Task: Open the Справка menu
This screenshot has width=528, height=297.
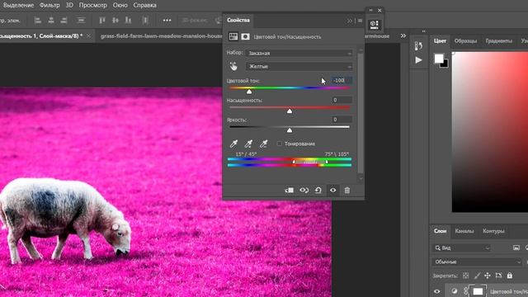Action: [145, 5]
